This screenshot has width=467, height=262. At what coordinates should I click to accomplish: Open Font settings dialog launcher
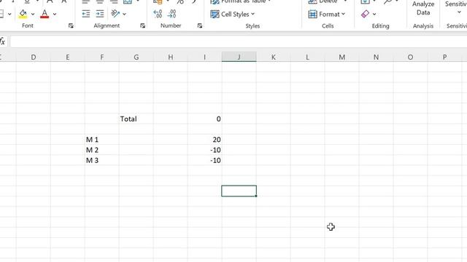tap(71, 26)
